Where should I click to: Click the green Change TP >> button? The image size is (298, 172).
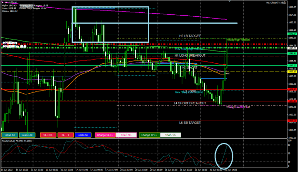pyautogui.click(x=149, y=135)
